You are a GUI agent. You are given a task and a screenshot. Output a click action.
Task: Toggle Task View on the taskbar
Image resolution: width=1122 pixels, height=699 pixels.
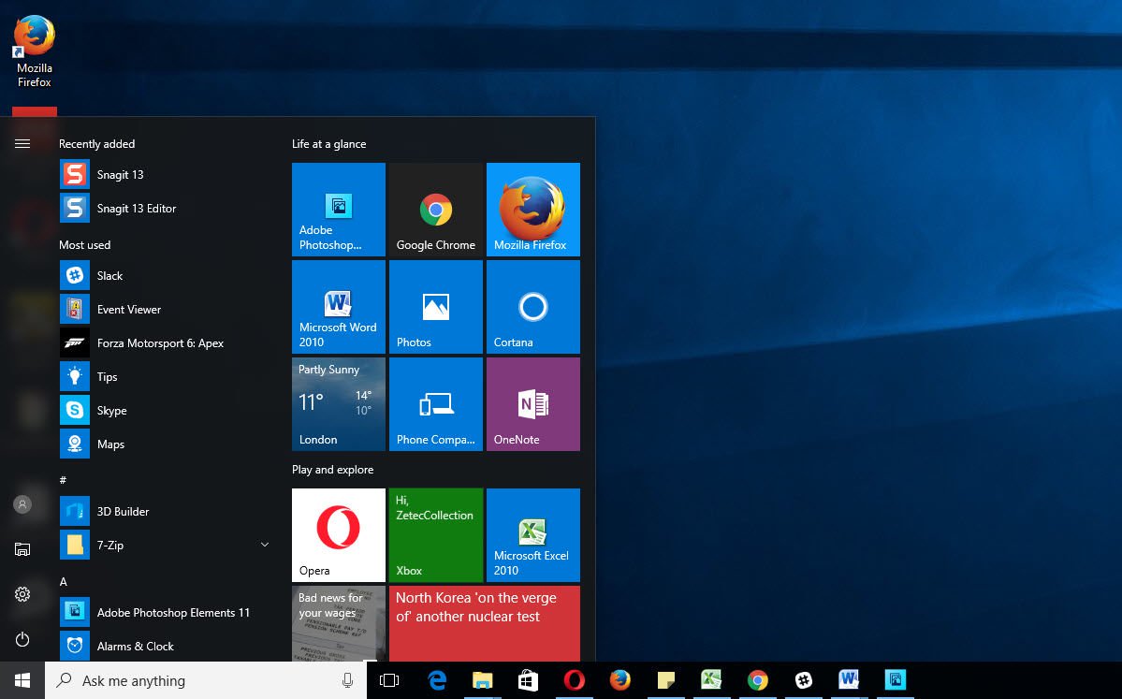click(389, 680)
